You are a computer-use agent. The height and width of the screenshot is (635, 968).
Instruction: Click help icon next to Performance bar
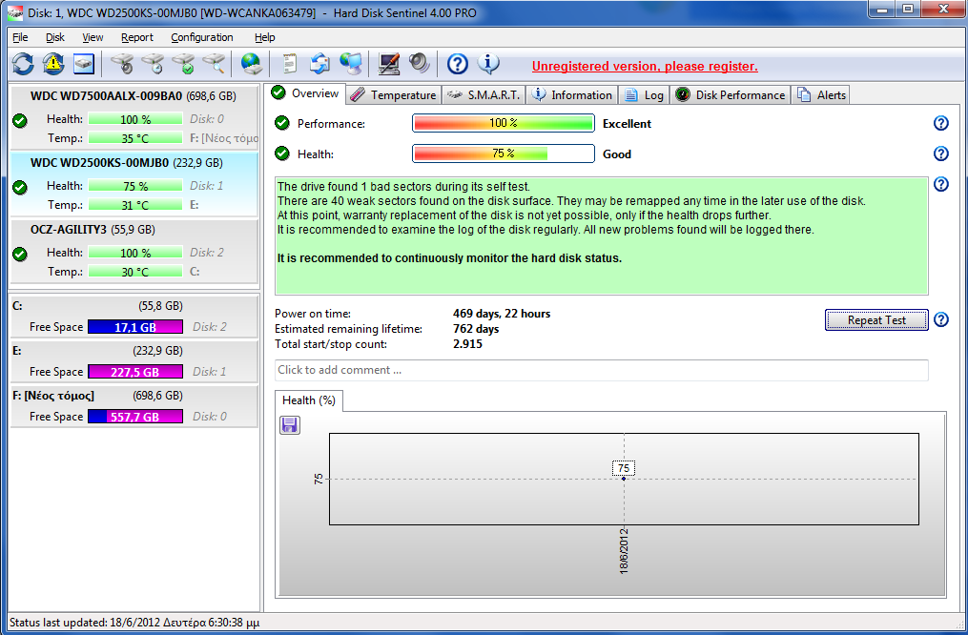941,123
